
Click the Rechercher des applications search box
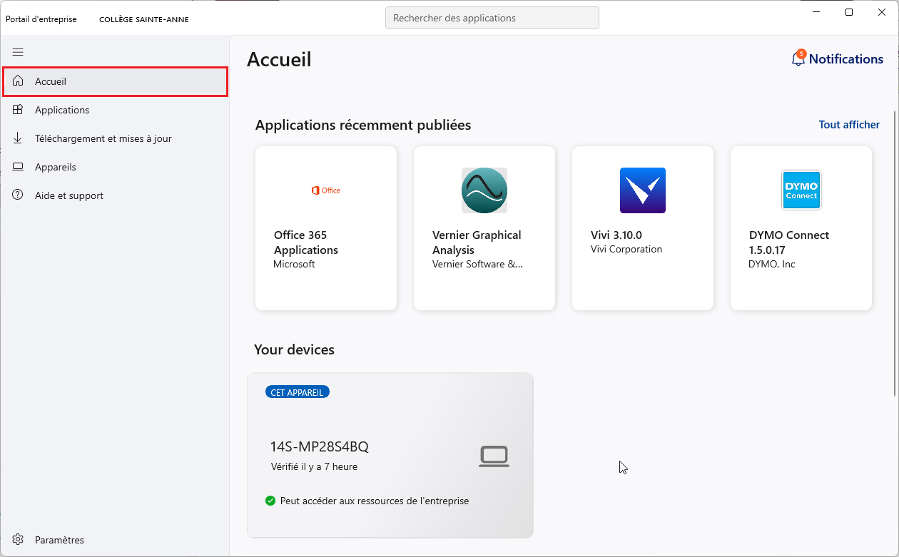pyautogui.click(x=492, y=18)
